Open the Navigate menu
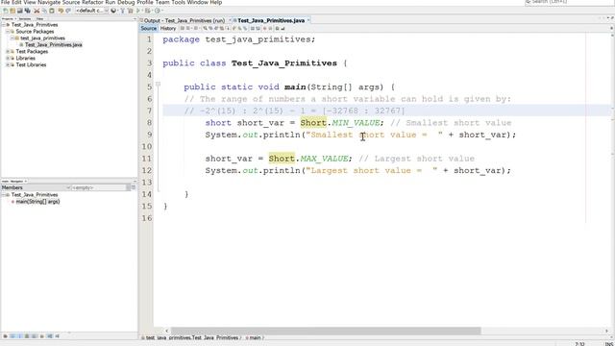615x346 pixels. [49, 2]
